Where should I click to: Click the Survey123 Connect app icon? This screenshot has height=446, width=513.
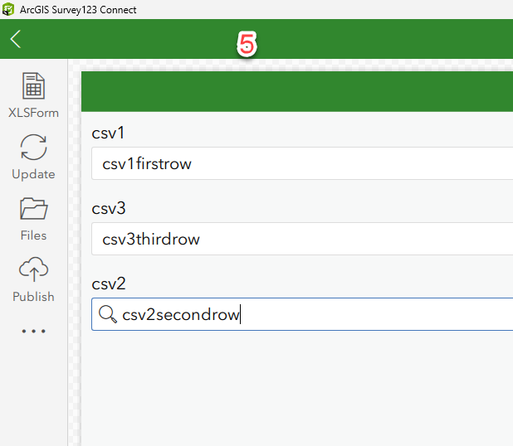(x=8, y=9)
